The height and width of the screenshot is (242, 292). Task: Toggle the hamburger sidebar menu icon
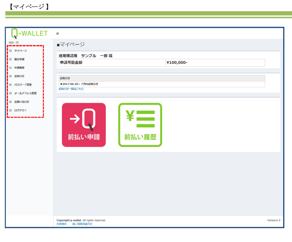point(58,34)
